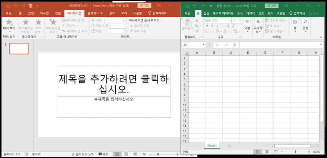The width and height of the screenshot is (327, 158).
Task: Decrease font size in Excel
Action: tap(233, 26)
